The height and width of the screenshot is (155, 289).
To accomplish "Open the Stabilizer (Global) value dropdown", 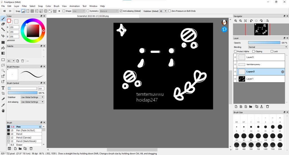I will coord(163,11).
